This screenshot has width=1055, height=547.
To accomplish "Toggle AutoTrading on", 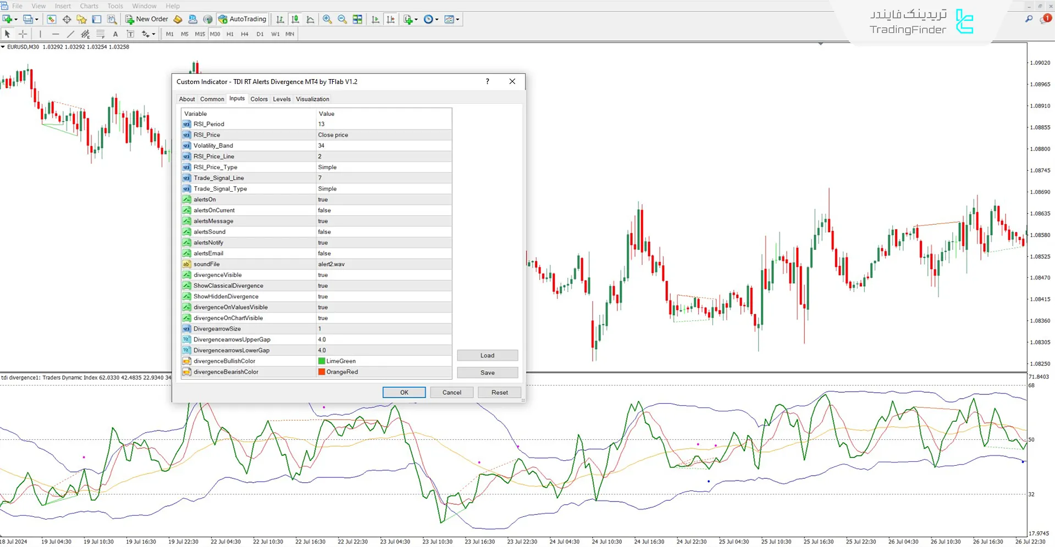I will pos(241,19).
